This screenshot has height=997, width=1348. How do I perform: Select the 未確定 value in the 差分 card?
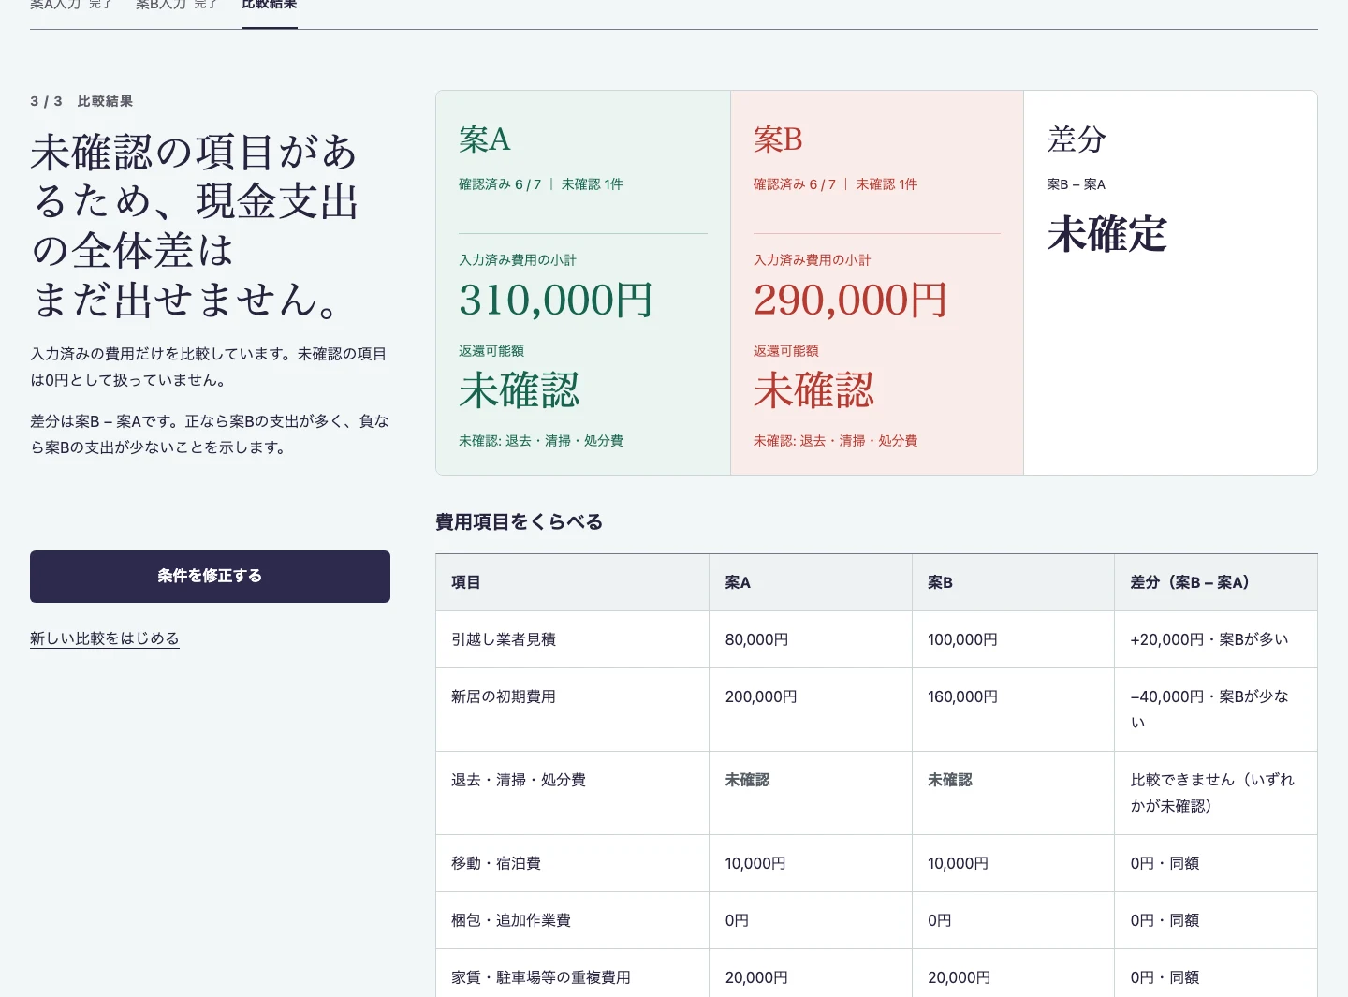pyautogui.click(x=1107, y=234)
